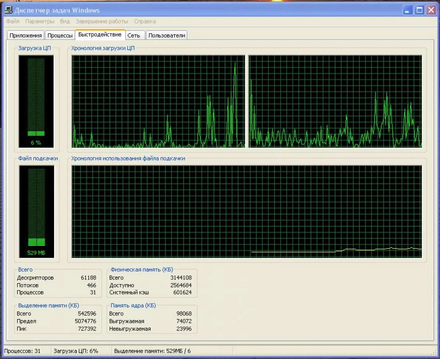Click the right CPU history graph

[335, 101]
